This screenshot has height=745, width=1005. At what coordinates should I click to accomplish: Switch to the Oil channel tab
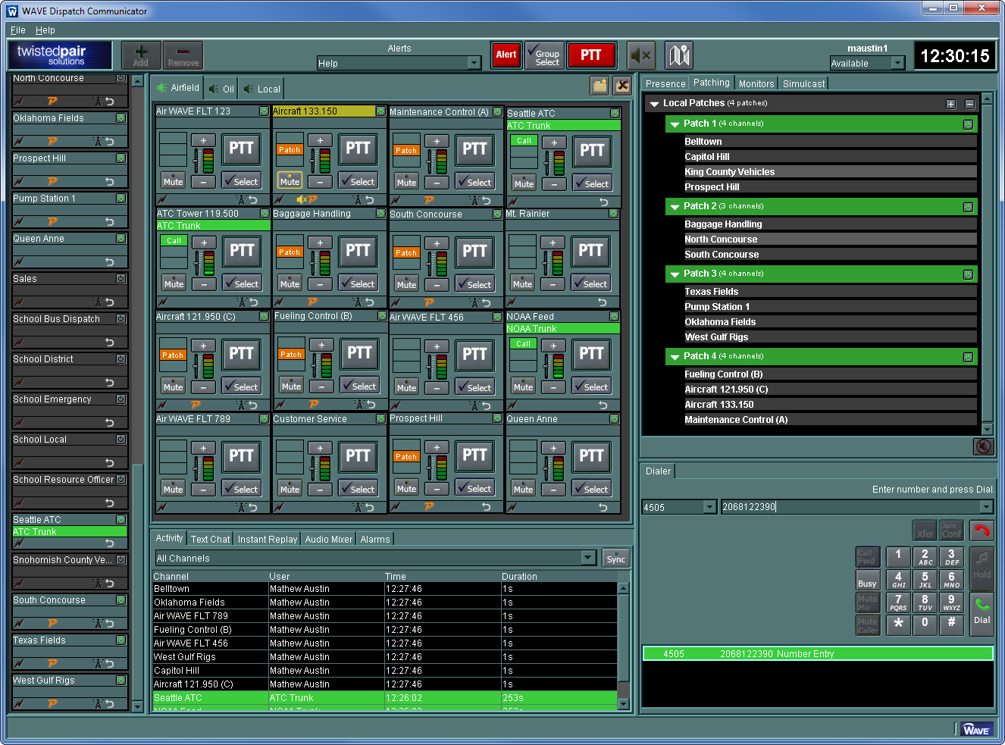point(221,89)
